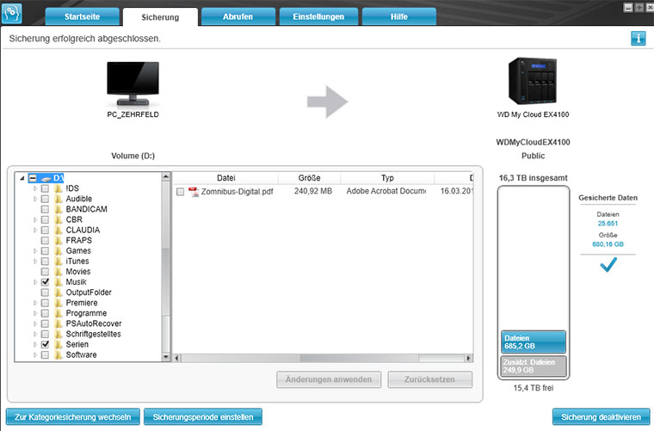Screen dimensions: 654x431
Task: Click the blue Dateien 685,2 GB storage segment
Action: [x=533, y=342]
